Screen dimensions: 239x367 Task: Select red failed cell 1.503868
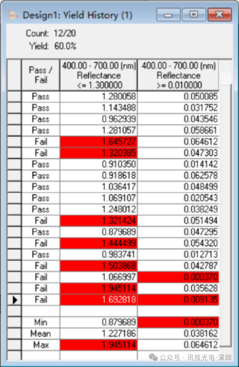[x=99, y=266]
